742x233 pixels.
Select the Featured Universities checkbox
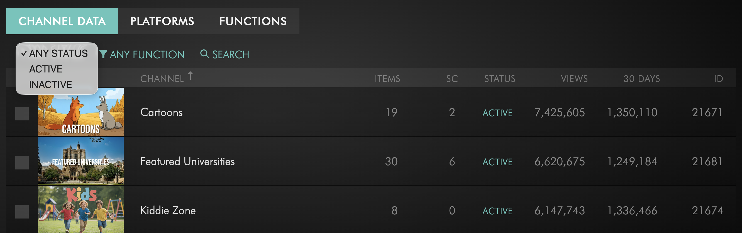click(x=22, y=162)
